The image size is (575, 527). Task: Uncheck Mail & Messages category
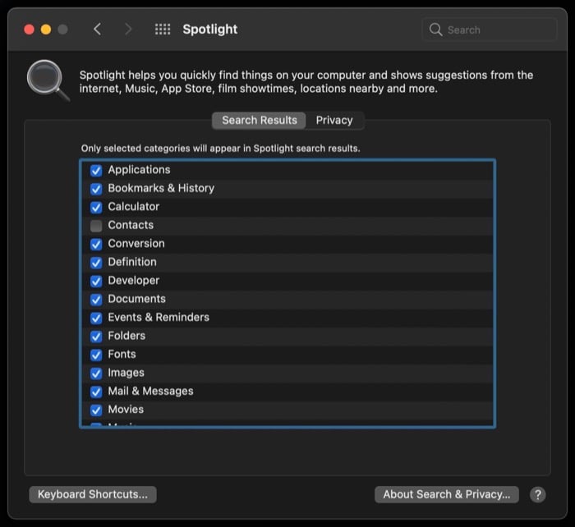[x=96, y=392]
